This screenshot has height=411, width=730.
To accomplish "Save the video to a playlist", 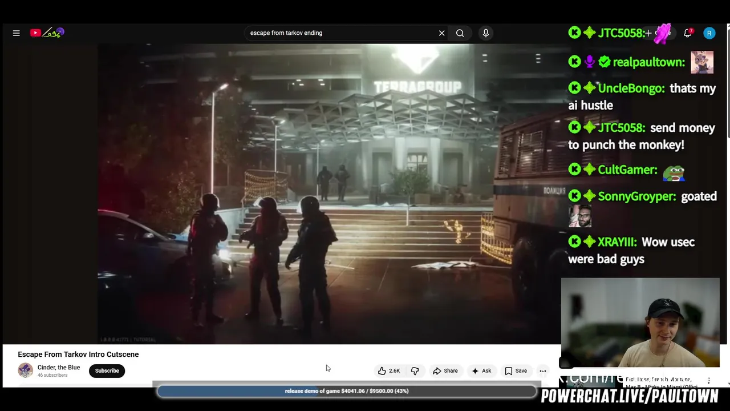I will point(516,371).
